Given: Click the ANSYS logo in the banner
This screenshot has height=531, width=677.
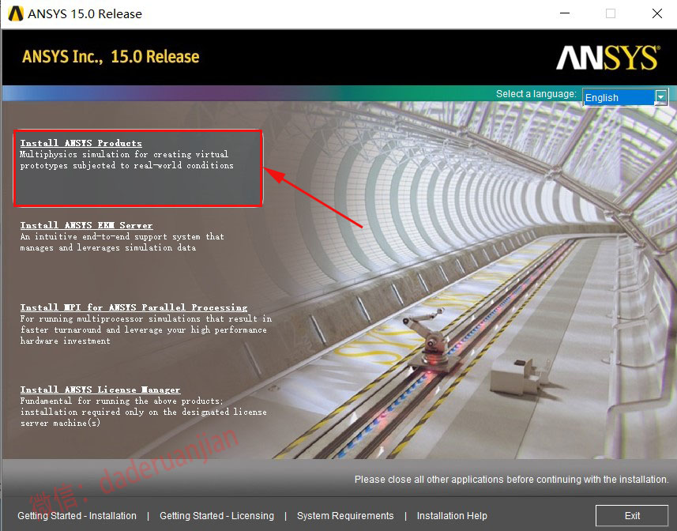Looking at the screenshot, I should (608, 58).
